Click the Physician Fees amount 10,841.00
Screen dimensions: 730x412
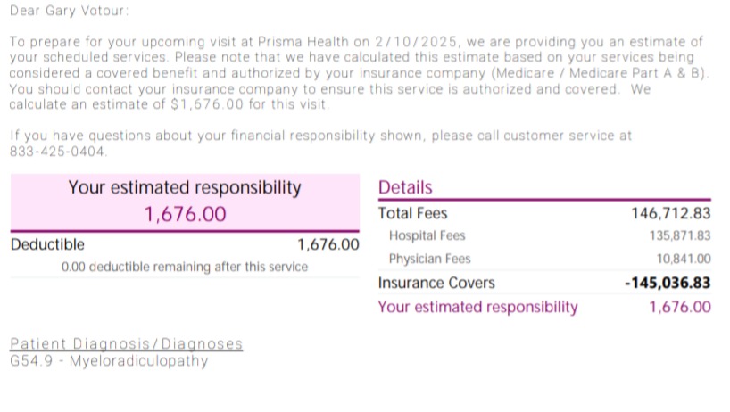coord(684,259)
